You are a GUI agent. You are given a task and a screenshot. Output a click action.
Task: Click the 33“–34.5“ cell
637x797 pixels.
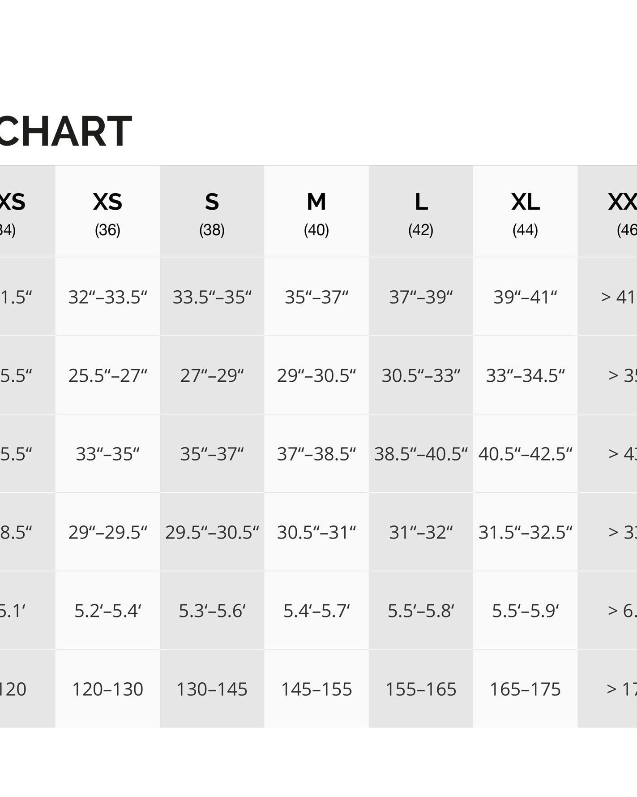pyautogui.click(x=525, y=375)
